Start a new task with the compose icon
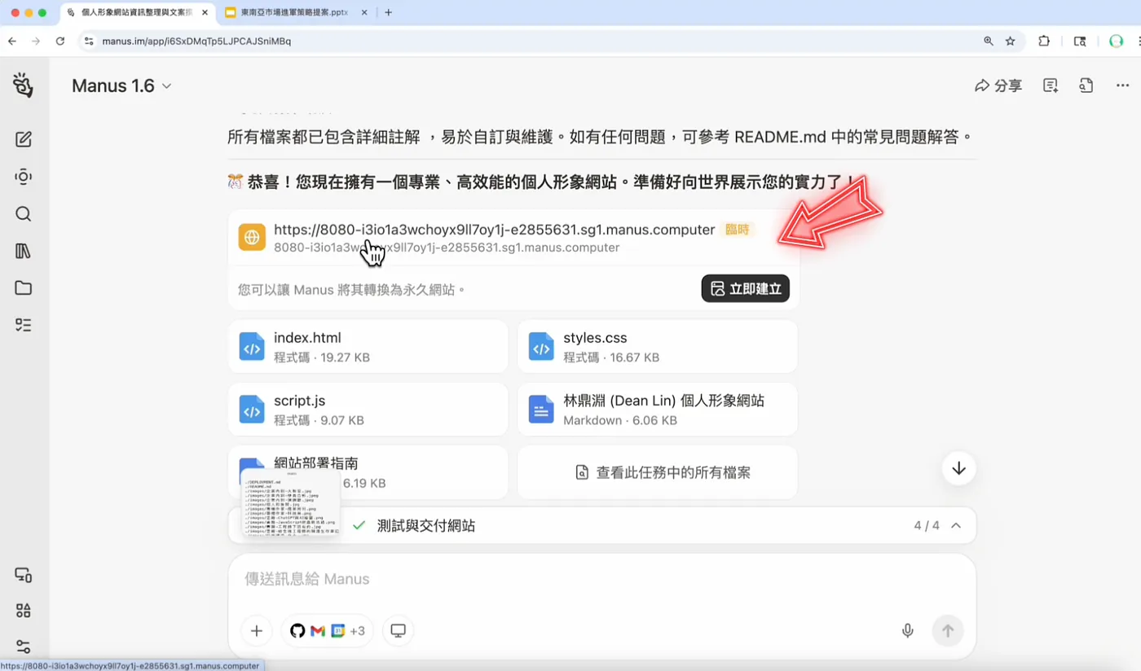 (24, 139)
